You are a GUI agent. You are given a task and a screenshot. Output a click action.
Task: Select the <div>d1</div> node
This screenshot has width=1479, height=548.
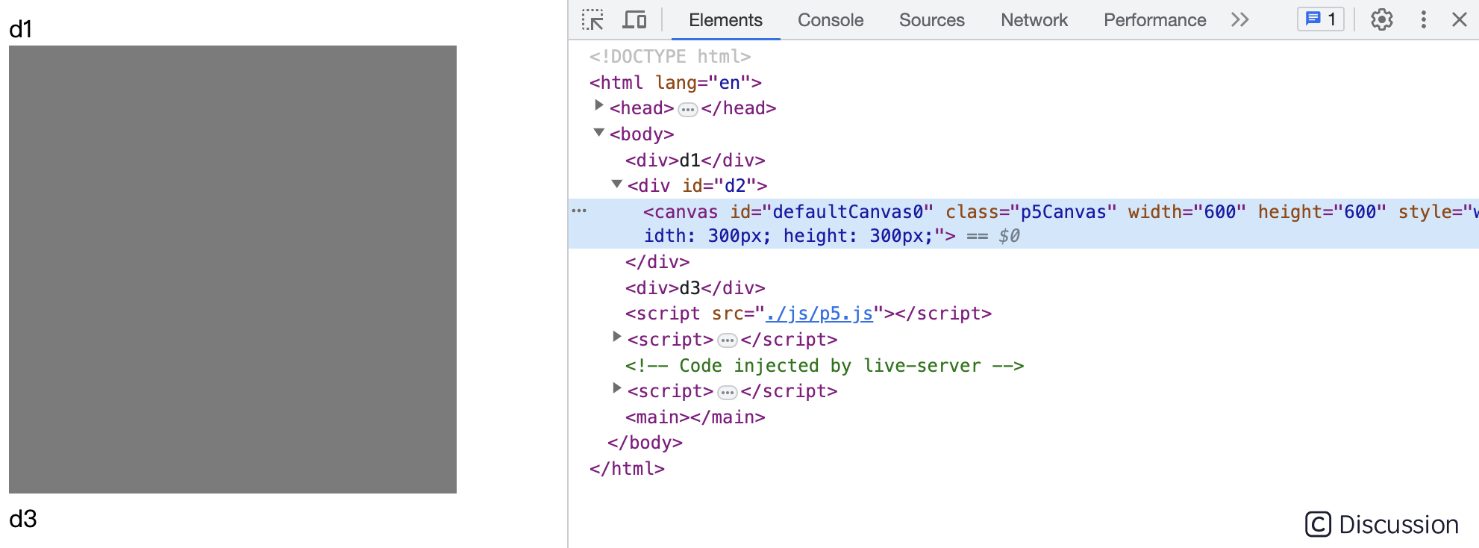tap(695, 161)
